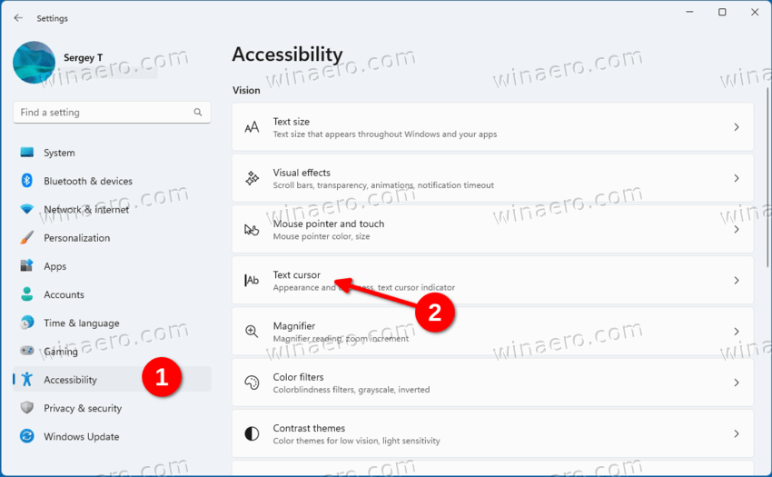
Task: Click the Sergey T profile avatar
Action: click(34, 62)
